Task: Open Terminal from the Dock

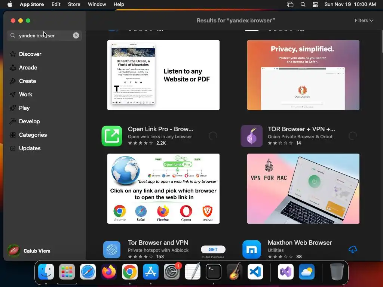Action: coord(214,272)
